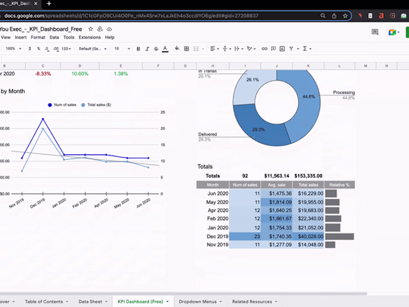Screen dimensions: 409x307
Task: Open the font size 10 dropdown
Action: pos(122,49)
